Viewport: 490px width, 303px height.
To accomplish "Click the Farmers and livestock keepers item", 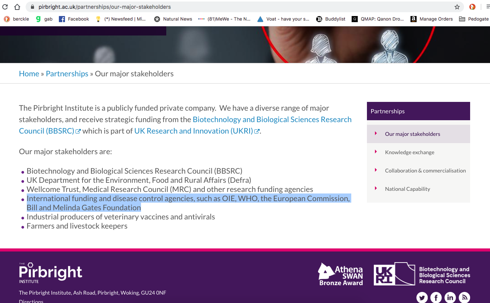I will [77, 226].
